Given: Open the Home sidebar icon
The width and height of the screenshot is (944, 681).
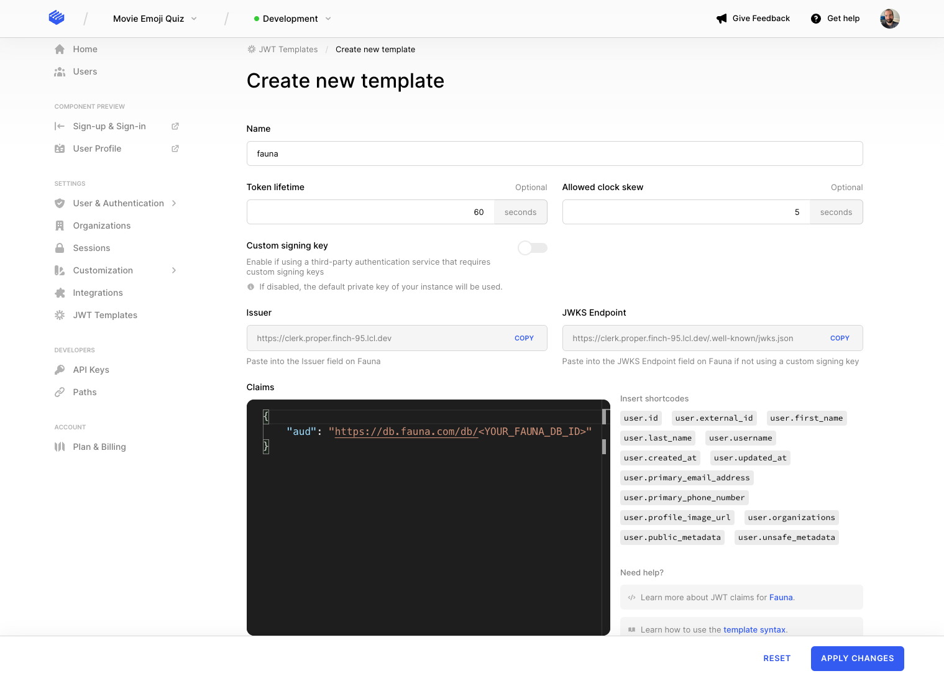Looking at the screenshot, I should [x=60, y=49].
